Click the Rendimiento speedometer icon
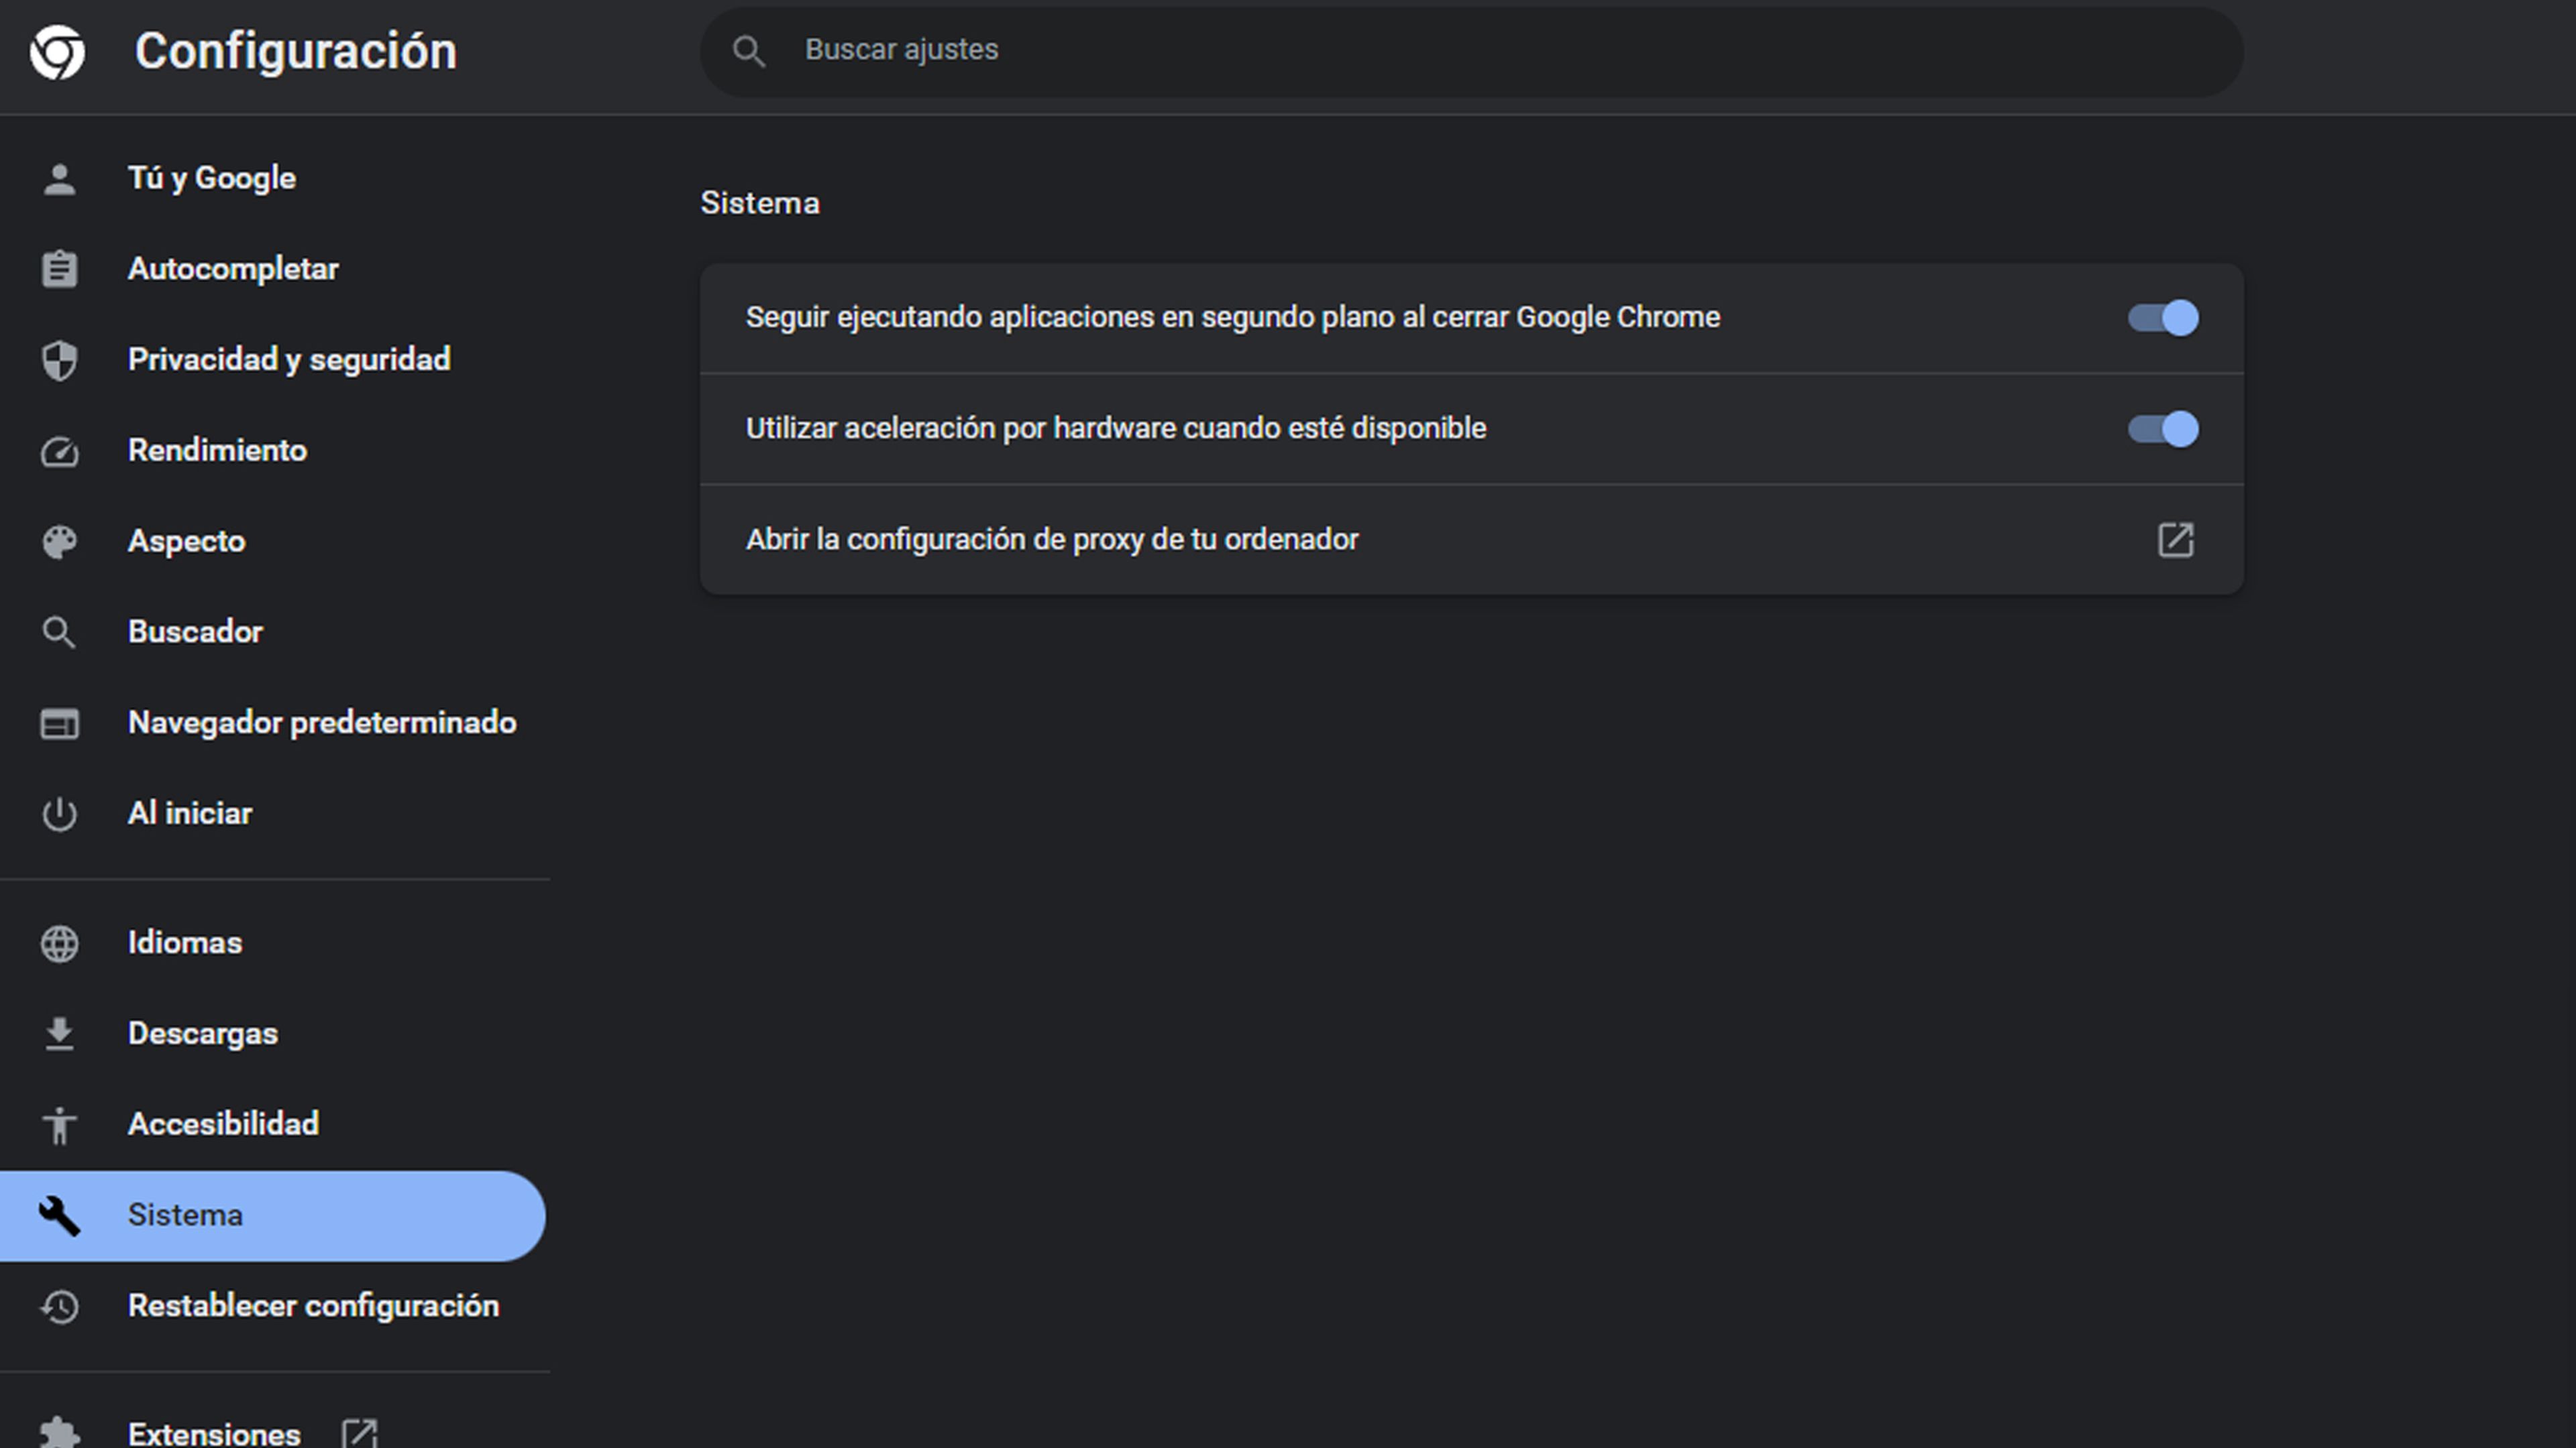 click(59, 452)
